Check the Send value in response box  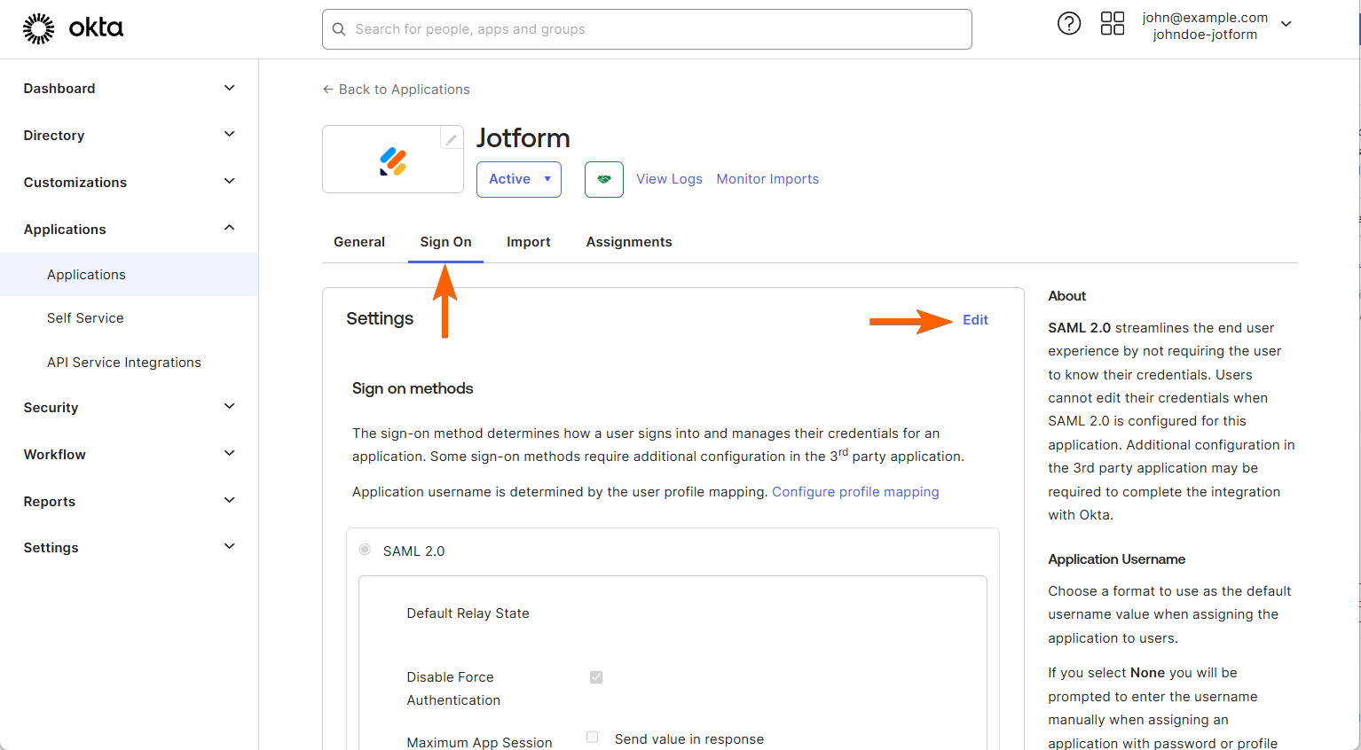click(593, 738)
